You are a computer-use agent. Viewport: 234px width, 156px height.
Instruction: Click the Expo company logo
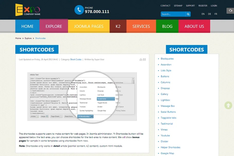coord(28,10)
